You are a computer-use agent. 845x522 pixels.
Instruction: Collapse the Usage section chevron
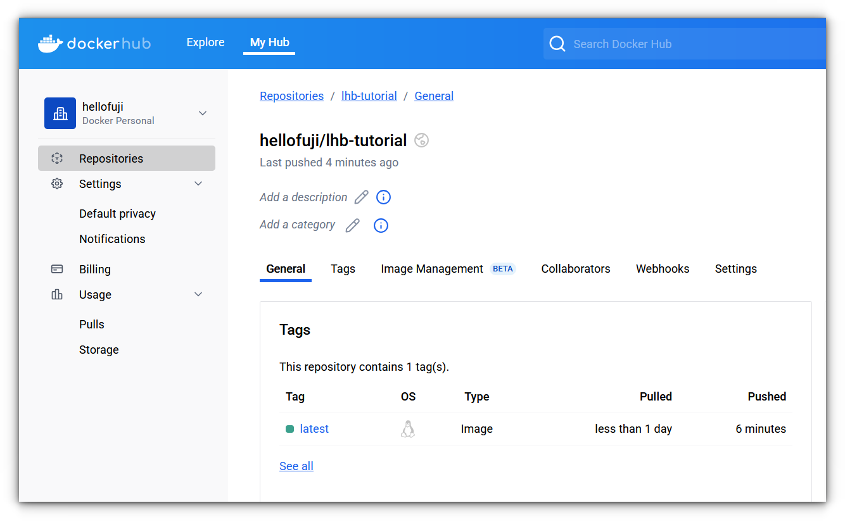198,295
